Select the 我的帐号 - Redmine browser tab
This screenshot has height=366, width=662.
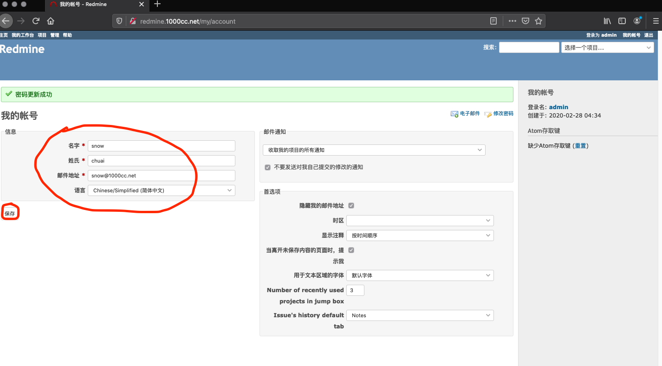click(96, 4)
